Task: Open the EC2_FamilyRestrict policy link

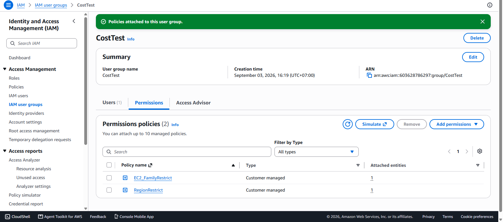Action: pos(153,178)
